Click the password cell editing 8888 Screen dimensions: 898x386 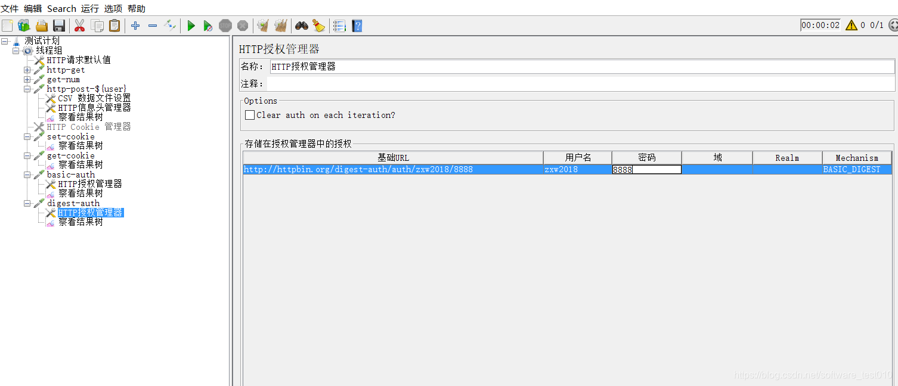click(647, 170)
